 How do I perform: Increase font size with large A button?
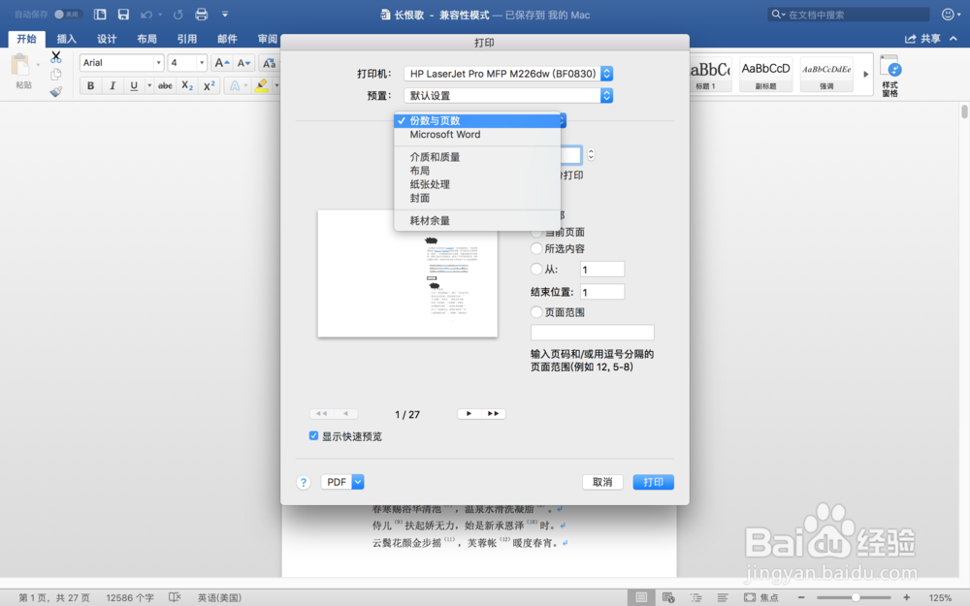click(221, 63)
